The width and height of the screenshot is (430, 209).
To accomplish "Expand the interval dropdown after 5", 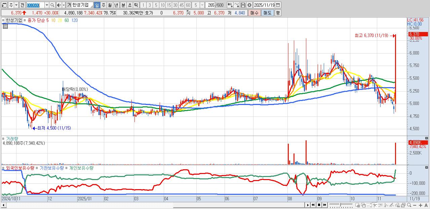I will click(x=202, y=5).
